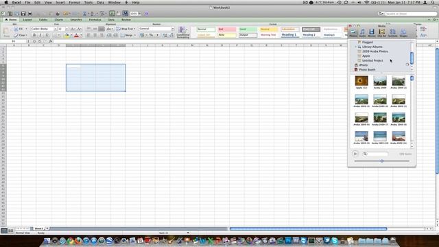The image size is (439, 247).
Task: Switch to the Photos tab in Media browser
Action: [353, 32]
